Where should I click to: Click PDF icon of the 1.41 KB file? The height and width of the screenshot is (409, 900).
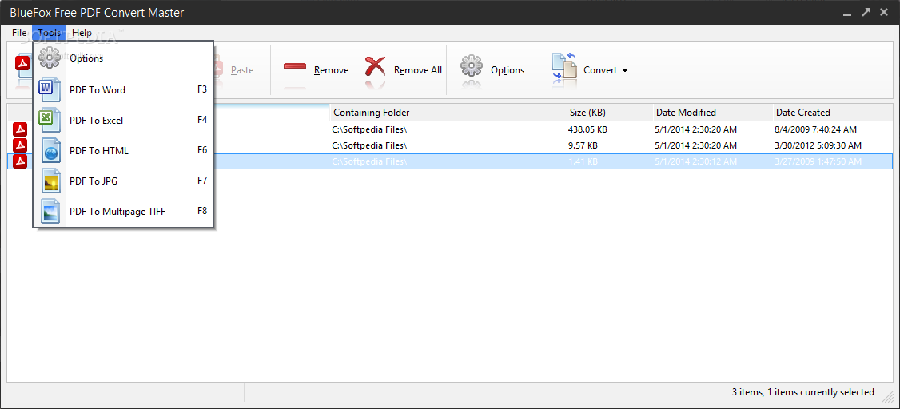click(x=20, y=161)
